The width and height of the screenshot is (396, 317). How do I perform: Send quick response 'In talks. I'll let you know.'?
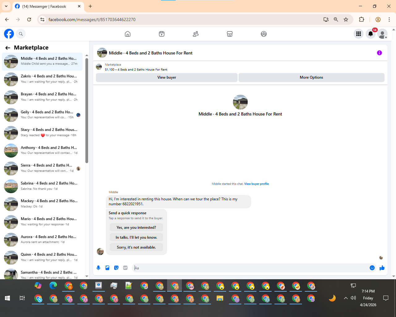[136, 237]
